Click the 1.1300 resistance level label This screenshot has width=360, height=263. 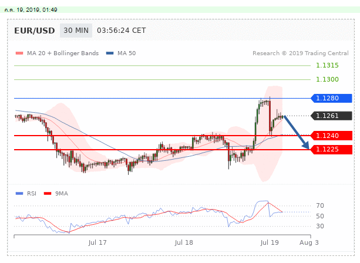[327, 79]
